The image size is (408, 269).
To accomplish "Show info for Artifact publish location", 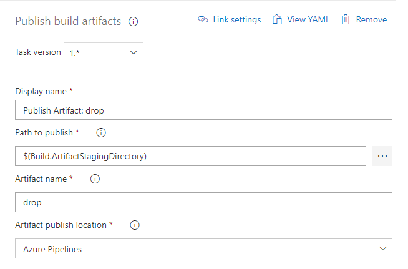I will pyautogui.click(x=134, y=225).
